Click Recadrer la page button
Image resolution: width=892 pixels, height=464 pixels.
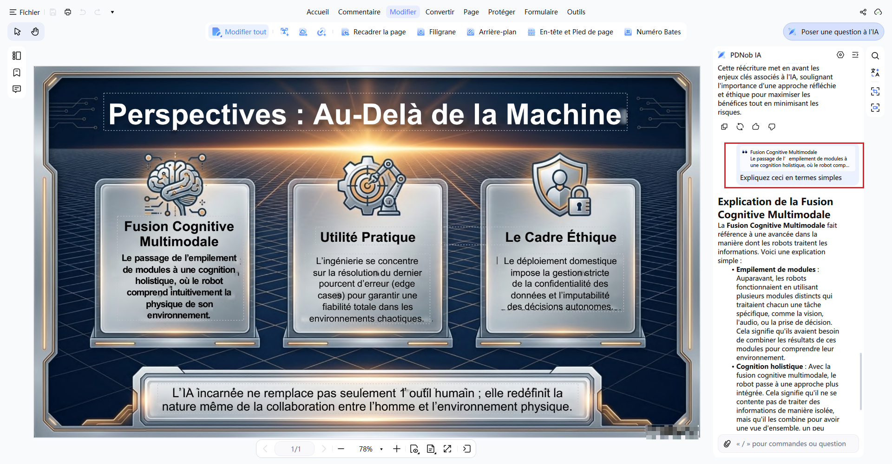pos(374,32)
